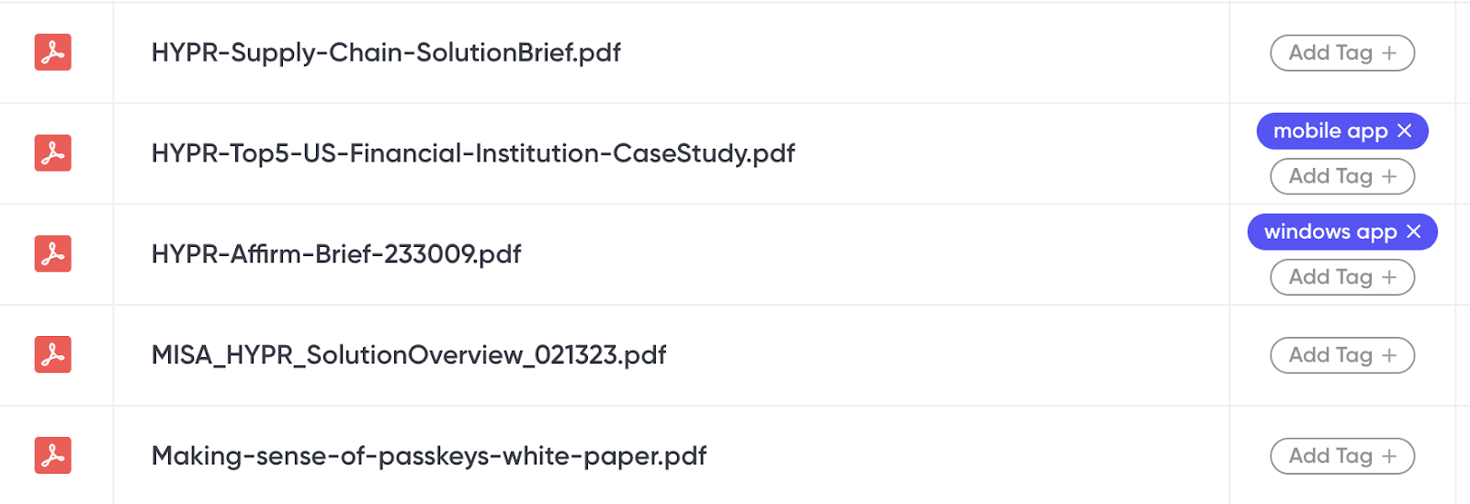
Task: Select the mobile app tag label
Action: (x=1330, y=131)
